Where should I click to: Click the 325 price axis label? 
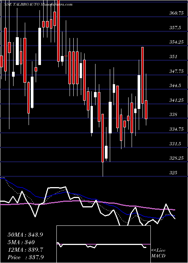click(x=173, y=172)
